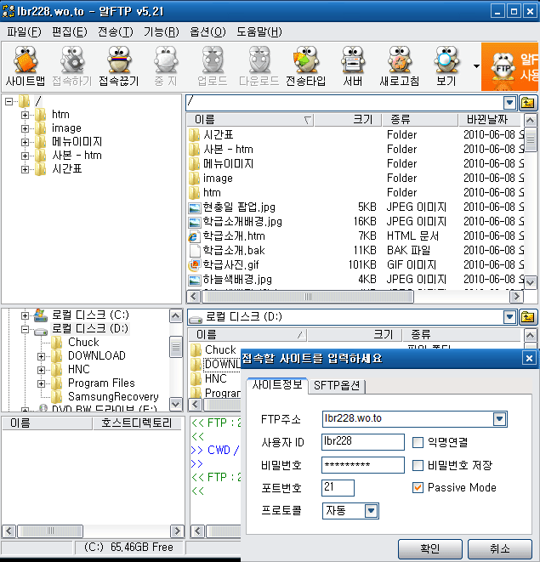Click the remote parent folder up icon
540x562 pixels.
point(528,102)
